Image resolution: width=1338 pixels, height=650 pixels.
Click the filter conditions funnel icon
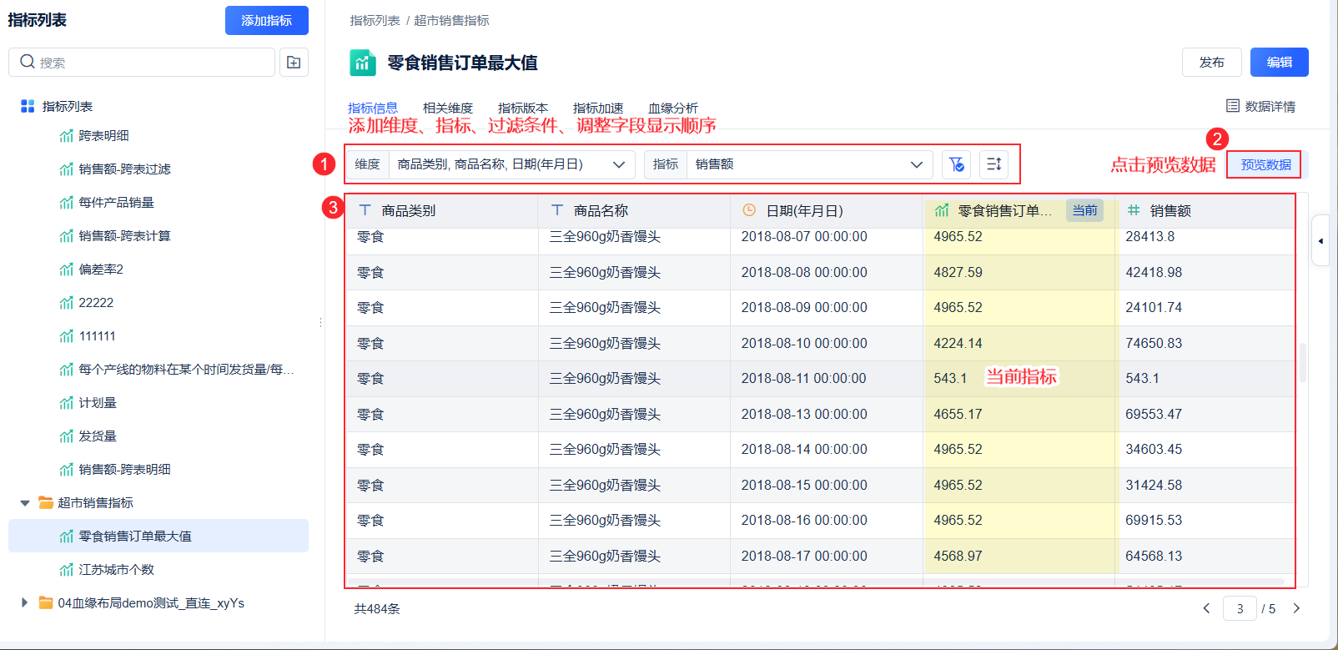956,164
